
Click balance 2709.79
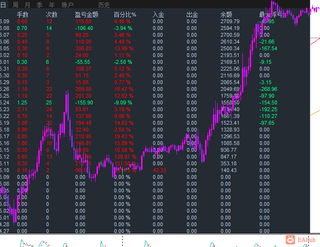tap(230, 21)
